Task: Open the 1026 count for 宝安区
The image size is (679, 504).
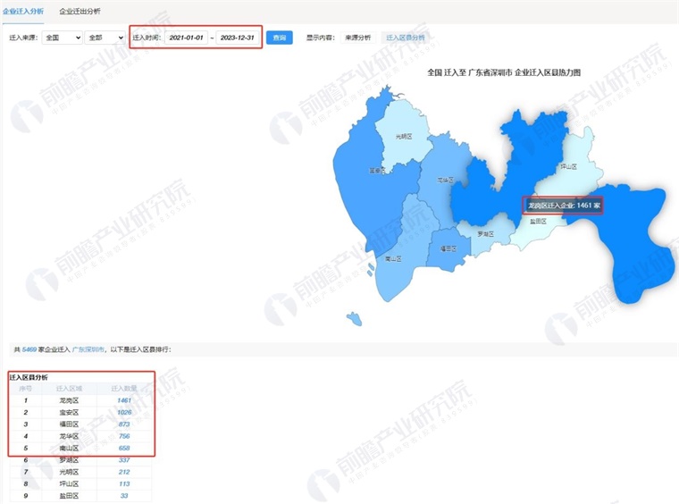Action: (x=124, y=412)
